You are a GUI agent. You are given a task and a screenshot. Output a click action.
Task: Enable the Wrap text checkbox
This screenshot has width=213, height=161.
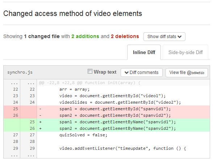(x=90, y=71)
